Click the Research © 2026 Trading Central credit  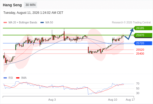(x=131, y=23)
